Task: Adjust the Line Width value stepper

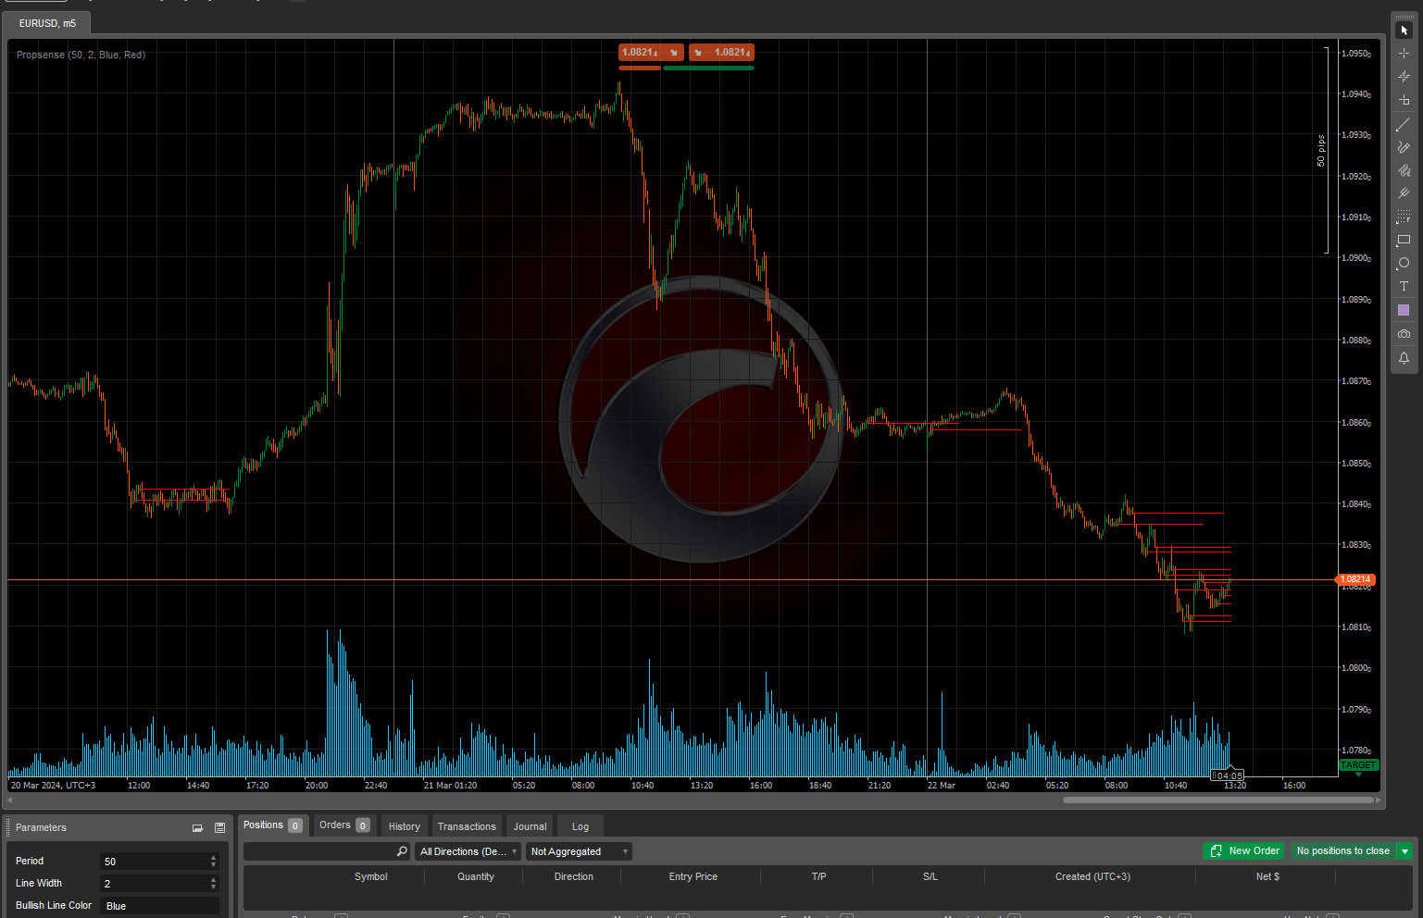Action: pyautogui.click(x=214, y=884)
